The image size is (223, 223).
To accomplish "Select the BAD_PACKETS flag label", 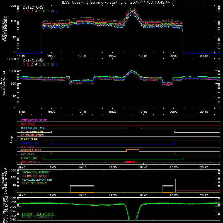I will coord(30,162).
